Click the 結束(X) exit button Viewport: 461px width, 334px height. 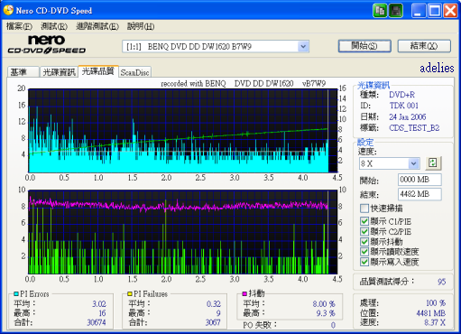424,46
